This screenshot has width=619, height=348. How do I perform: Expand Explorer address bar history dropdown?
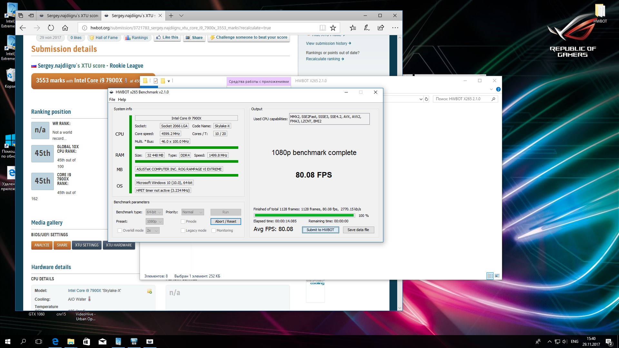point(421,99)
